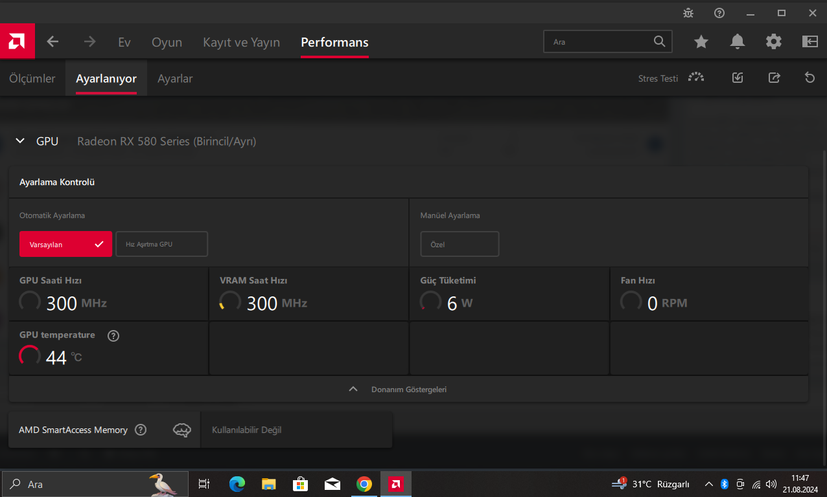Click AMD SmartAccess Memory help icon
The height and width of the screenshot is (497, 827).
pyautogui.click(x=141, y=430)
